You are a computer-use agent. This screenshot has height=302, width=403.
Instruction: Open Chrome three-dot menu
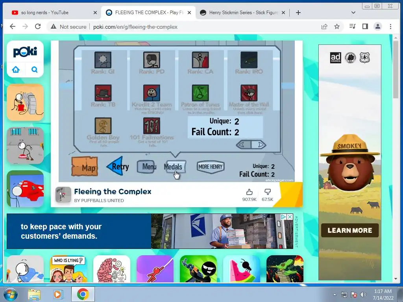pos(390,26)
